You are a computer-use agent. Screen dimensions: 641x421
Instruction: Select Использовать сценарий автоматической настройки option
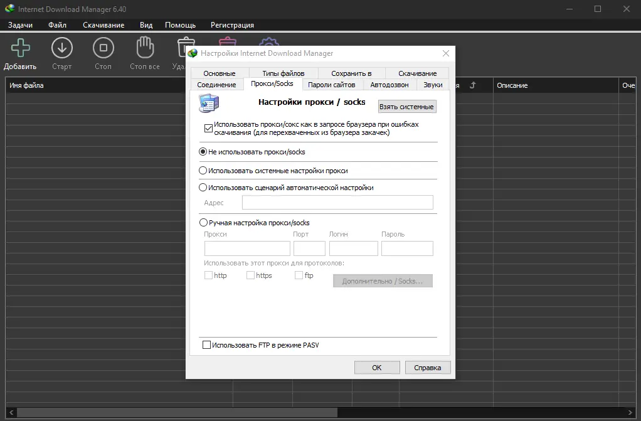(x=203, y=188)
